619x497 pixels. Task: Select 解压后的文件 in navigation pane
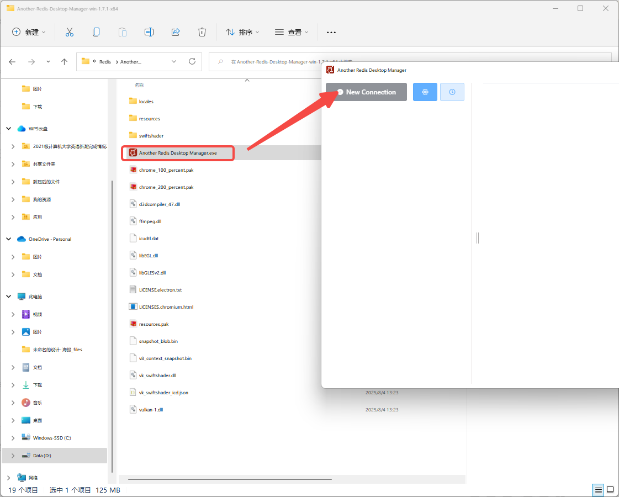pos(46,182)
